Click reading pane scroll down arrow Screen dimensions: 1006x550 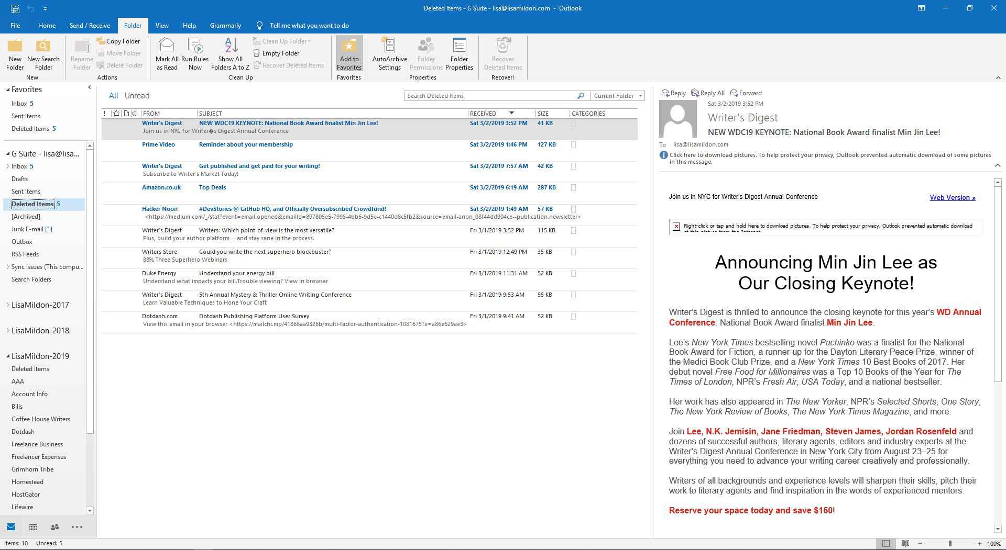pos(997,529)
